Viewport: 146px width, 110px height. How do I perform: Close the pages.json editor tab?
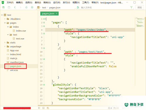(56, 14)
